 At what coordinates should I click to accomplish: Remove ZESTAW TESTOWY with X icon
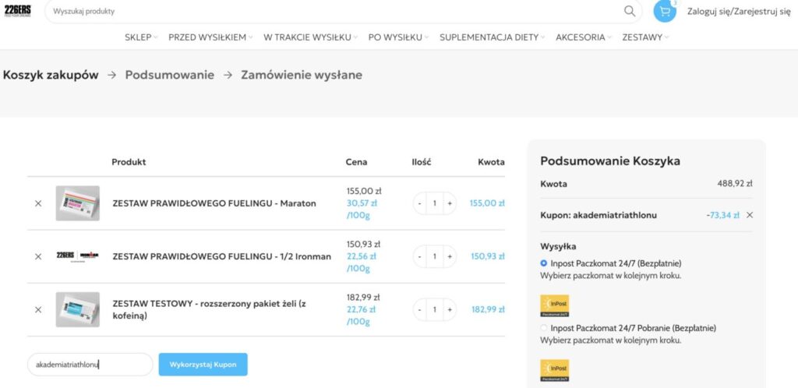(38, 309)
